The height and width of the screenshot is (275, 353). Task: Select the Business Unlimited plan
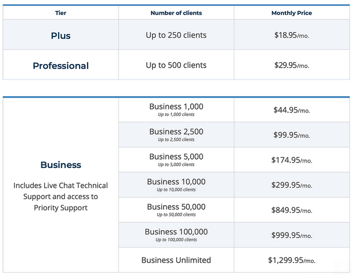(x=176, y=260)
